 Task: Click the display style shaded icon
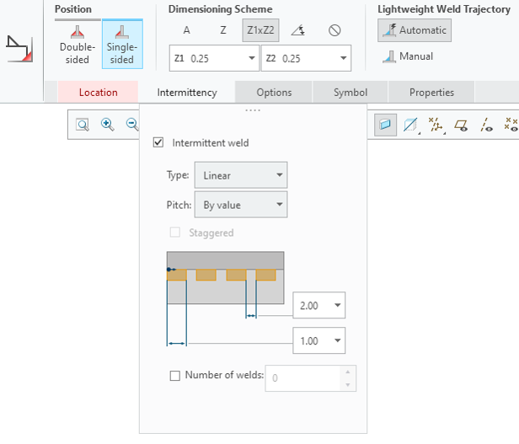click(385, 125)
